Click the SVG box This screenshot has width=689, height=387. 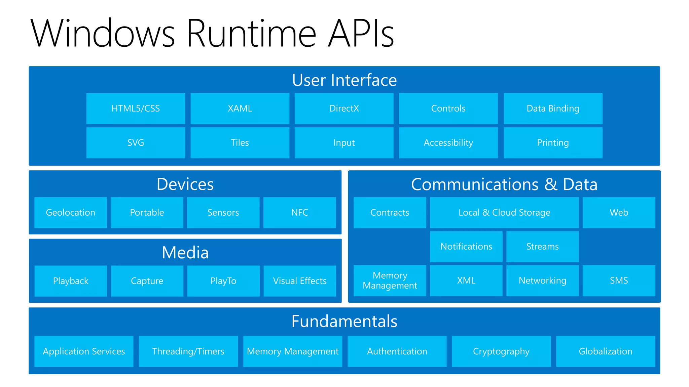coord(136,143)
